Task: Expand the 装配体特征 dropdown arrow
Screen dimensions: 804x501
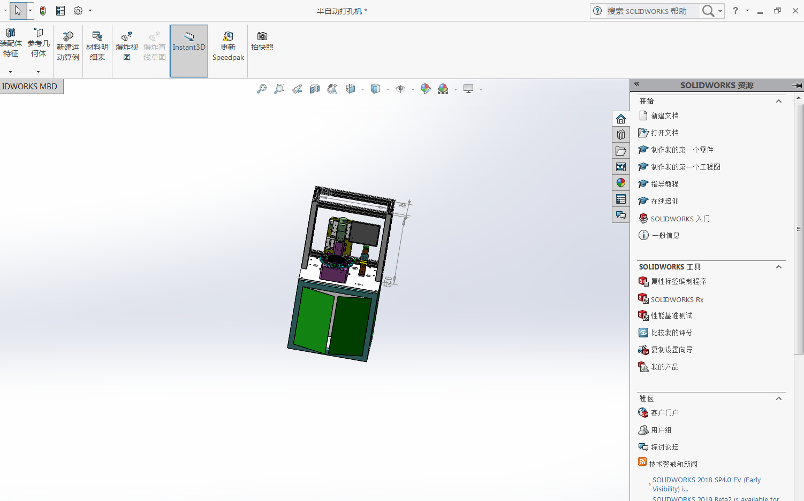Action: tap(10, 72)
